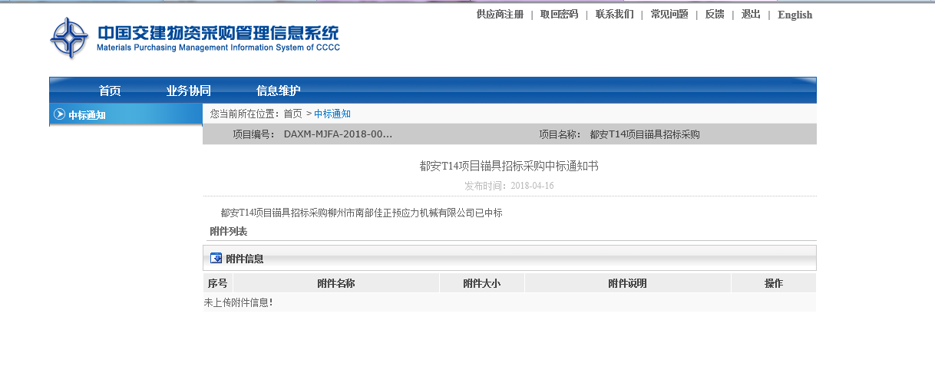Click the 取回密码 link
This screenshot has height=373, width=935.
click(x=559, y=15)
